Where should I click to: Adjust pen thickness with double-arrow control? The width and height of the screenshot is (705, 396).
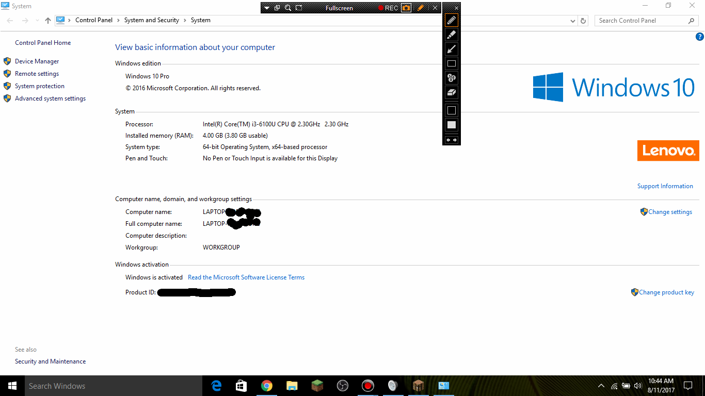coord(452,140)
